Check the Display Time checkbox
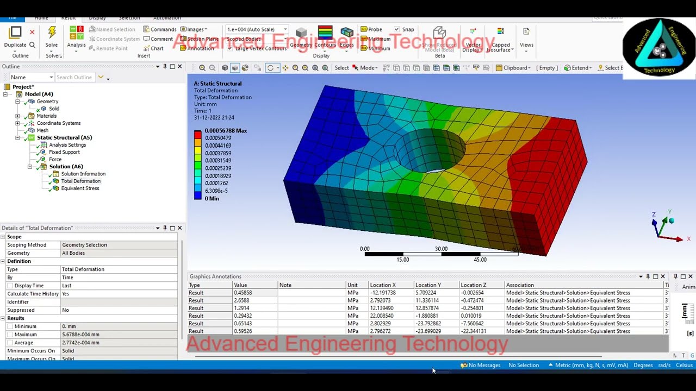The height and width of the screenshot is (391, 696). (10, 286)
